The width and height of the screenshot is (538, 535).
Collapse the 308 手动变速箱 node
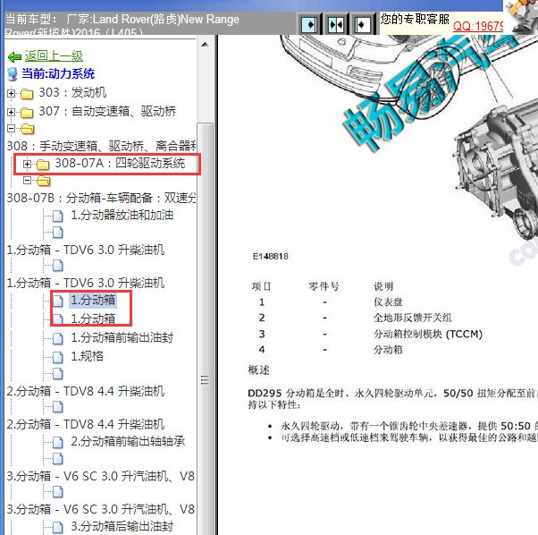click(x=11, y=129)
